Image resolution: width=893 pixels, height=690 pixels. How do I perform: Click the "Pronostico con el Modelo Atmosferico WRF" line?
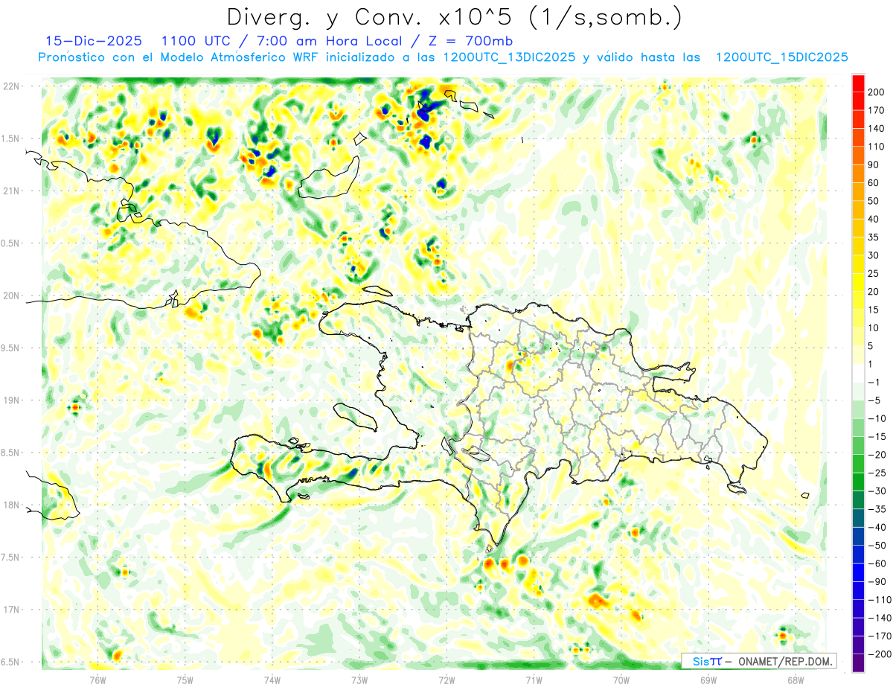[177, 57]
